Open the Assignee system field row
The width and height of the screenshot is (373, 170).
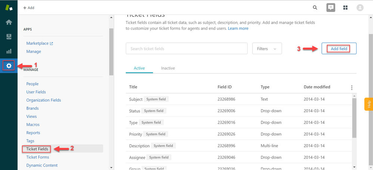(239, 157)
